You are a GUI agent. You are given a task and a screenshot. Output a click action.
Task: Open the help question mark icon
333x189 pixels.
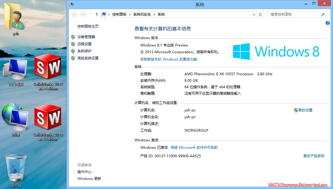click(327, 23)
